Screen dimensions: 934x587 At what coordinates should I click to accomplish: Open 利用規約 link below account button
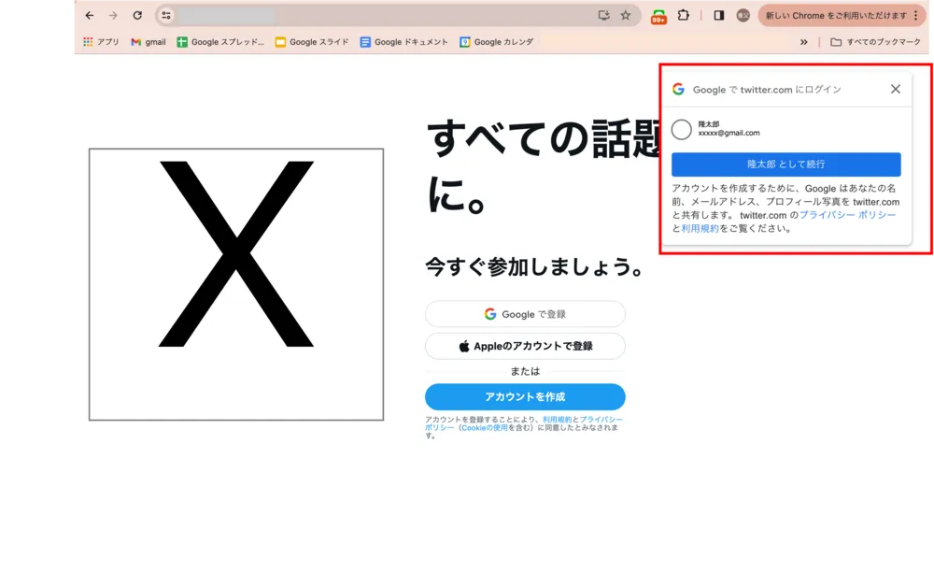[557, 420]
